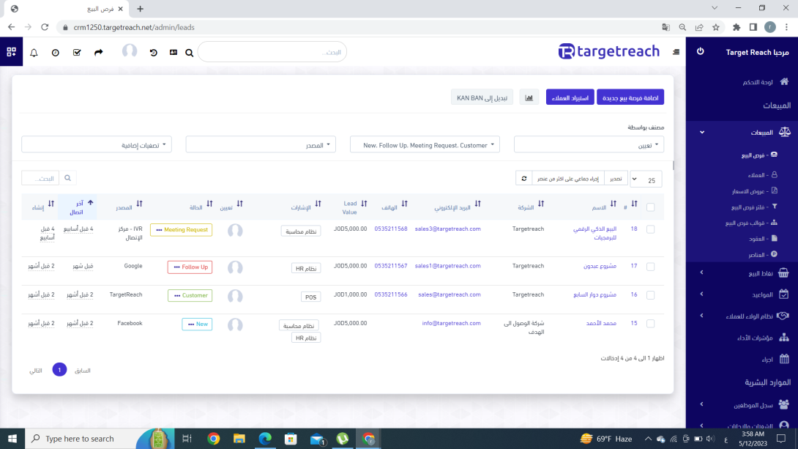Click the اضافة فرصة بيع جديدة button
This screenshot has width=798, height=449.
630,97
